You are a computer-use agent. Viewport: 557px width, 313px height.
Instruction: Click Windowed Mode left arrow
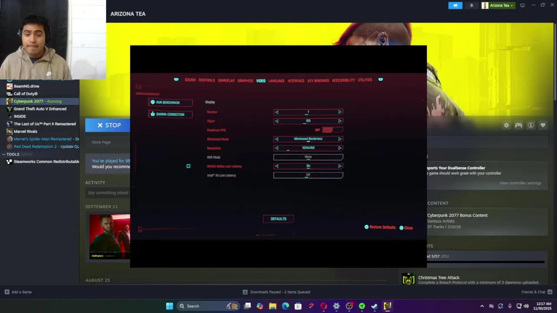click(276, 139)
